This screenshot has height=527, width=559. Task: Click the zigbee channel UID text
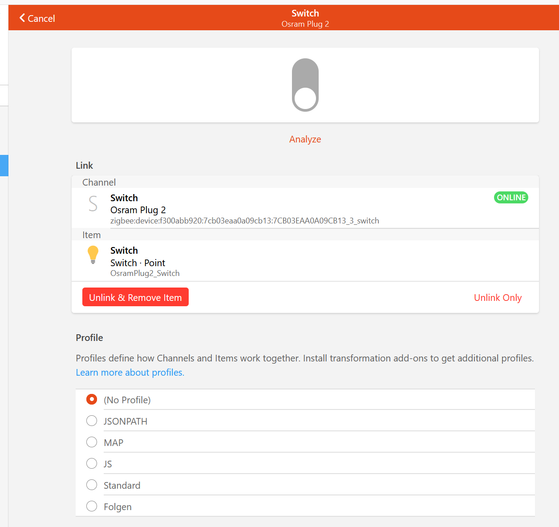(244, 221)
